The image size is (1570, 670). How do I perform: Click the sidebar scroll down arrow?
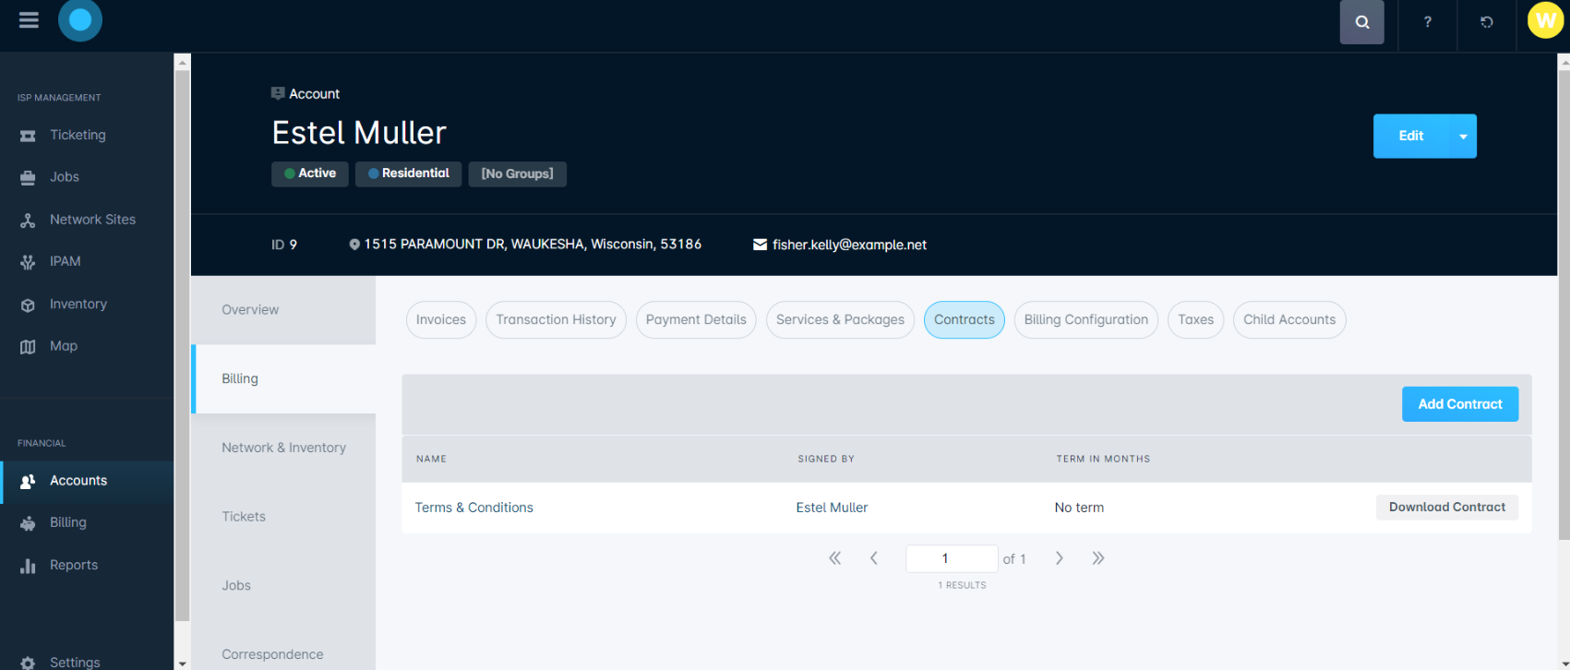pos(182,663)
